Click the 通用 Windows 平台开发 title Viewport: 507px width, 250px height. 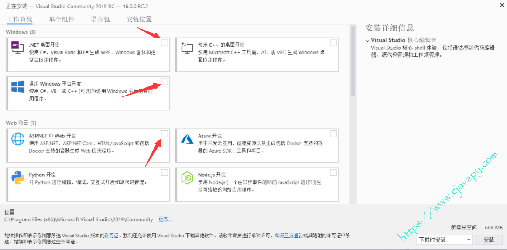[55, 83]
